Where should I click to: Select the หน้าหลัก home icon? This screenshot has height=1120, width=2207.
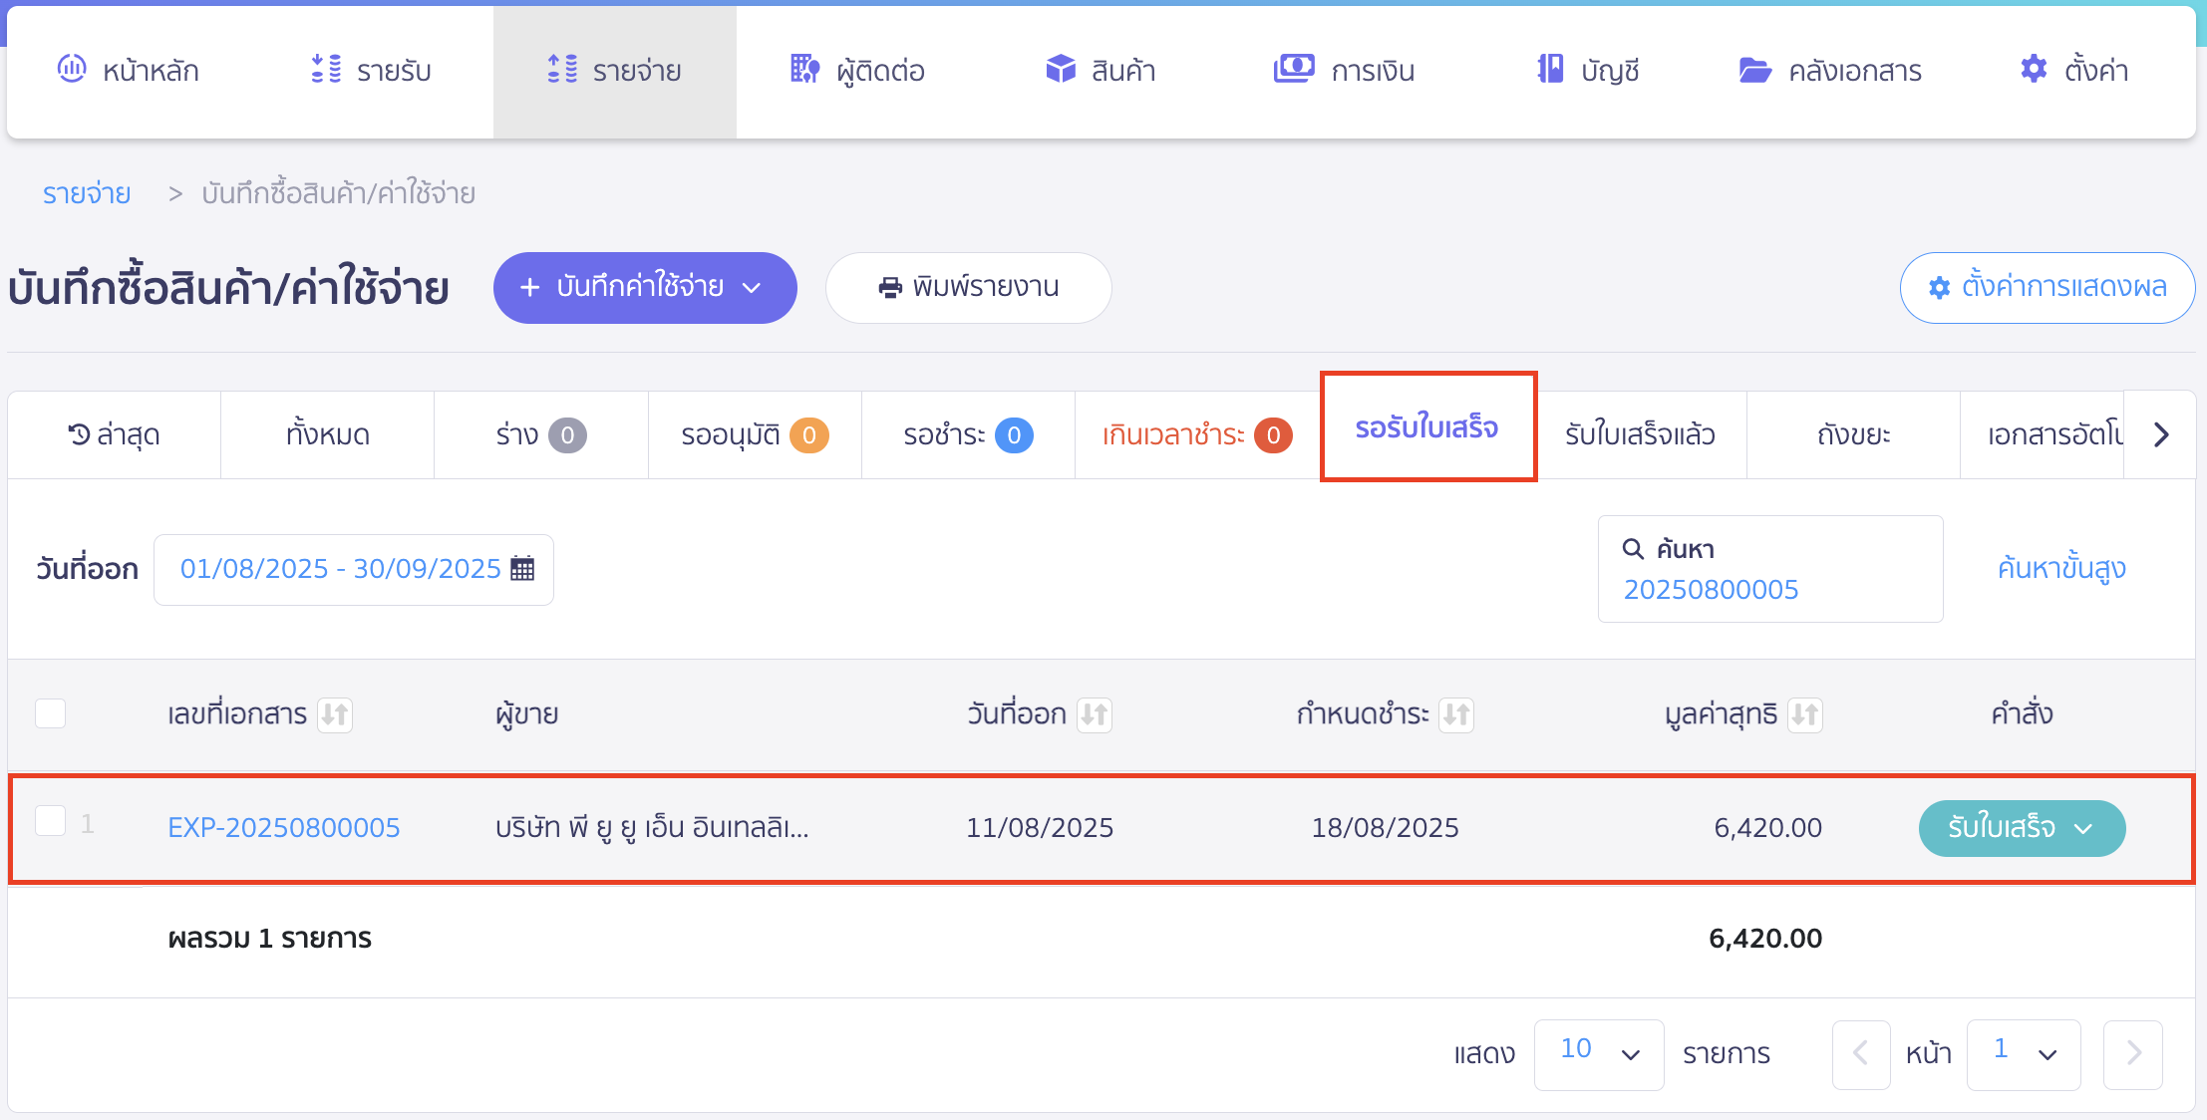(71, 69)
